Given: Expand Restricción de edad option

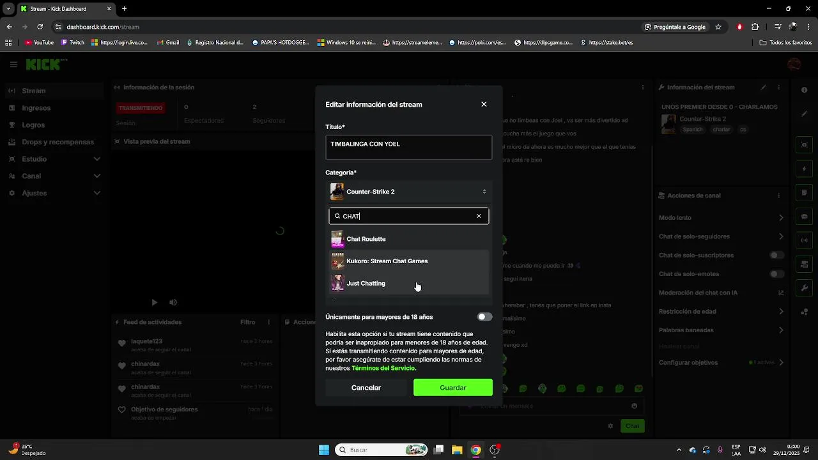Looking at the screenshot, I should [722, 312].
